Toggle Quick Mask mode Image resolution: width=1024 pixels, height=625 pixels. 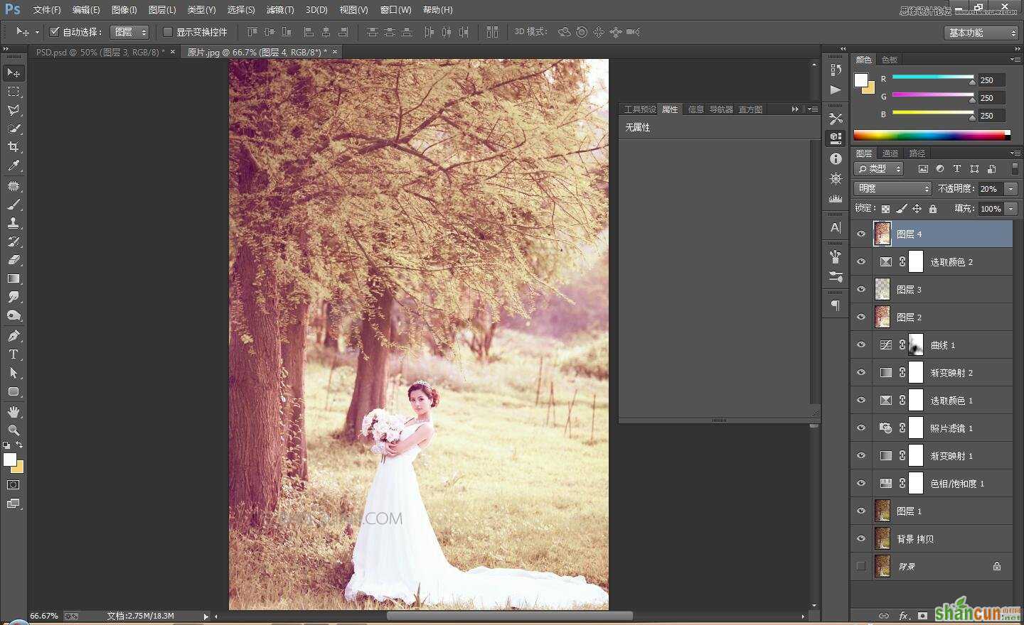click(x=14, y=485)
